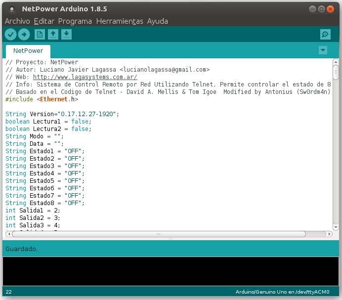Expand the tab options dropdown arrow
Image resolution: width=342 pixels, height=300 pixels.
click(x=323, y=50)
